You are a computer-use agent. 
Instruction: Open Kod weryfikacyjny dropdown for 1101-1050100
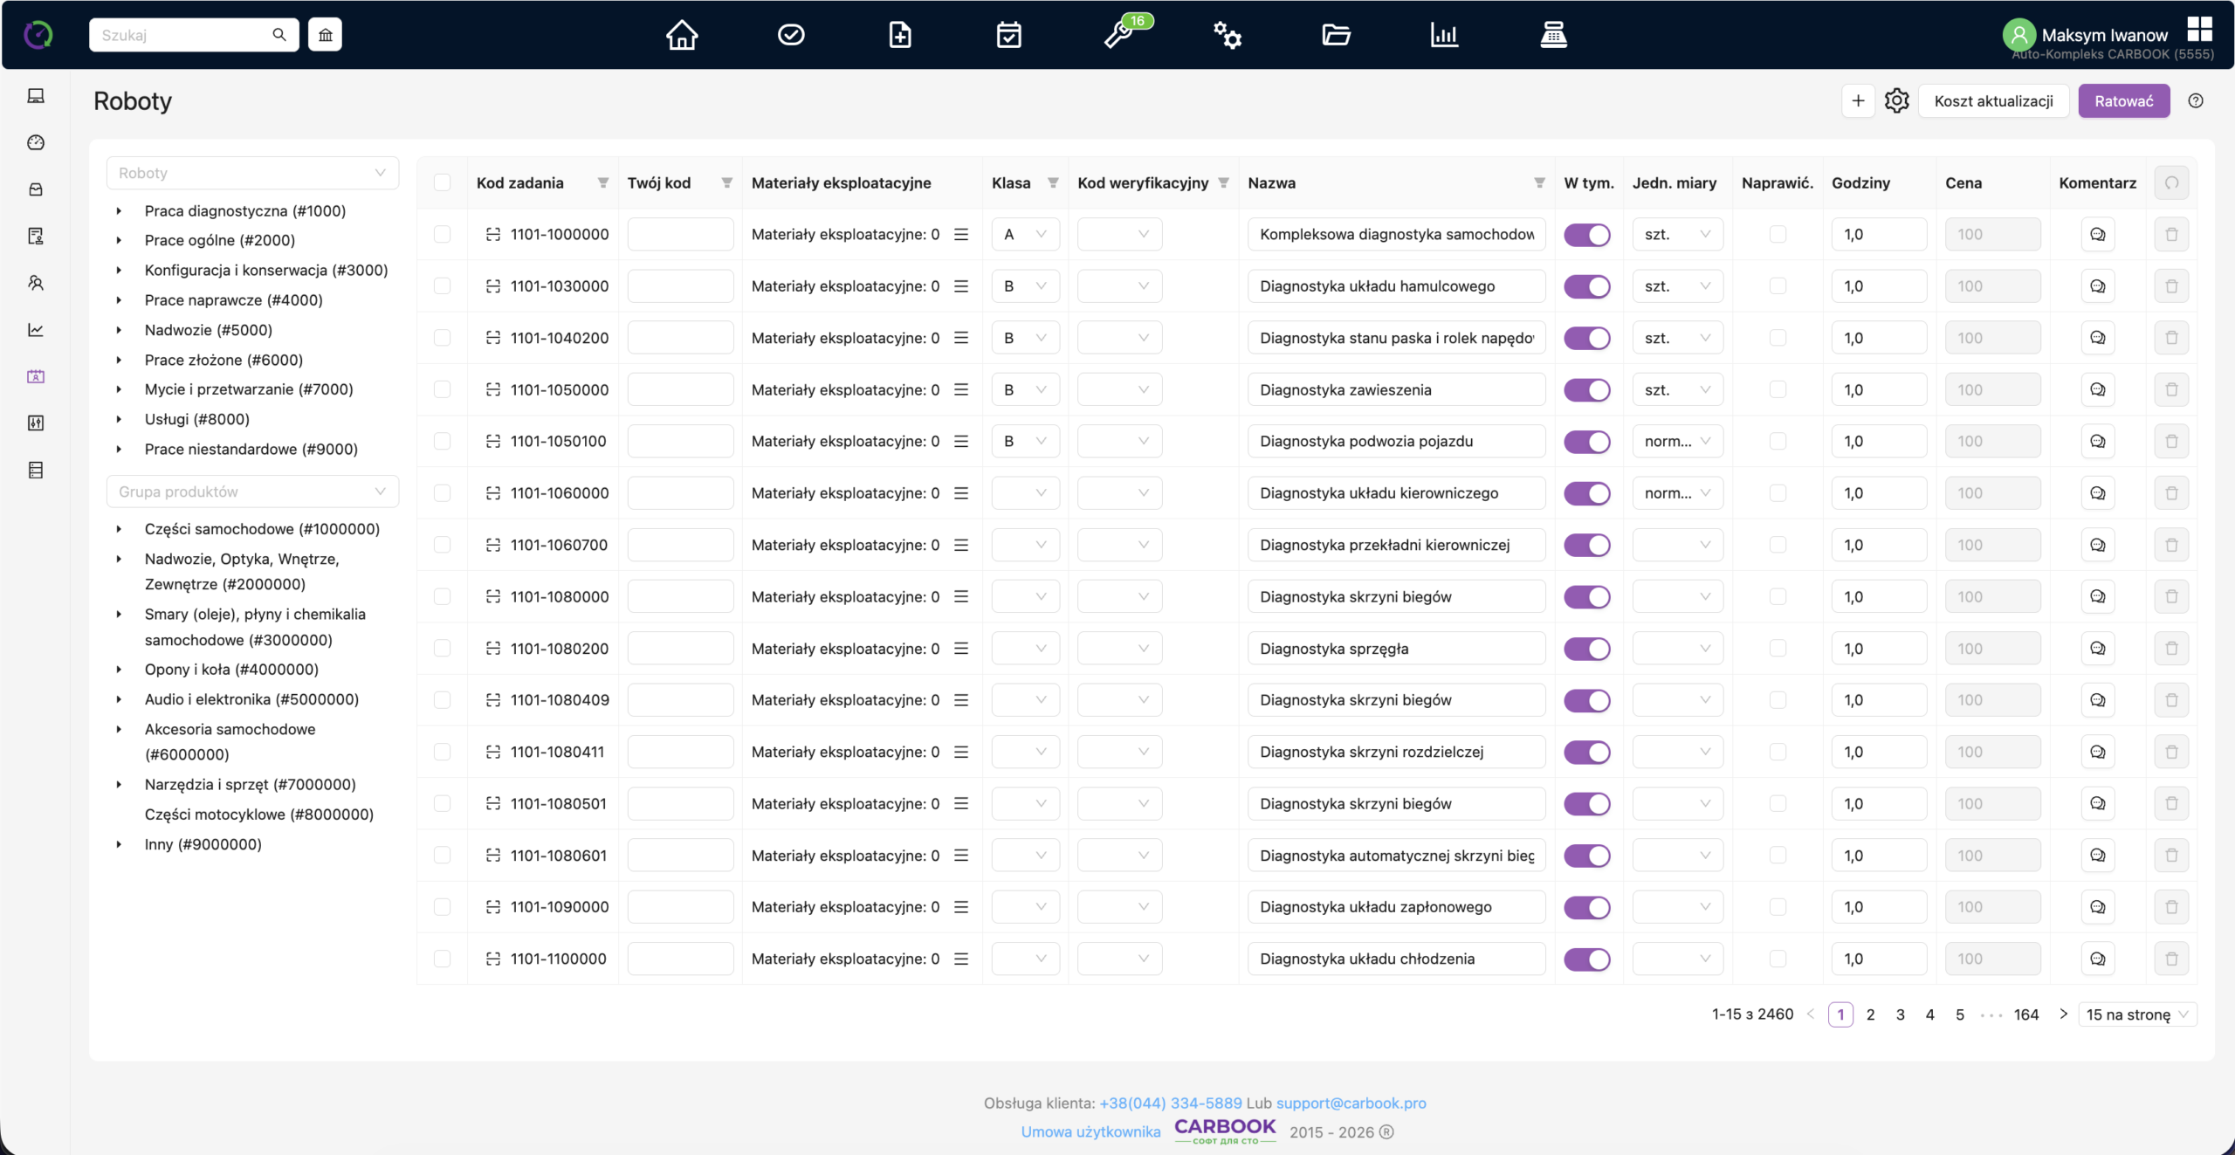click(x=1119, y=441)
